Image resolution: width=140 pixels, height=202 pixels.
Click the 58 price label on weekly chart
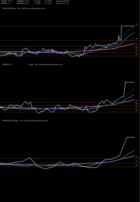(137, 104)
